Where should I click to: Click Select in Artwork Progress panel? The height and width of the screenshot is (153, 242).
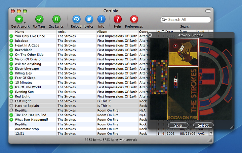tap(203, 125)
